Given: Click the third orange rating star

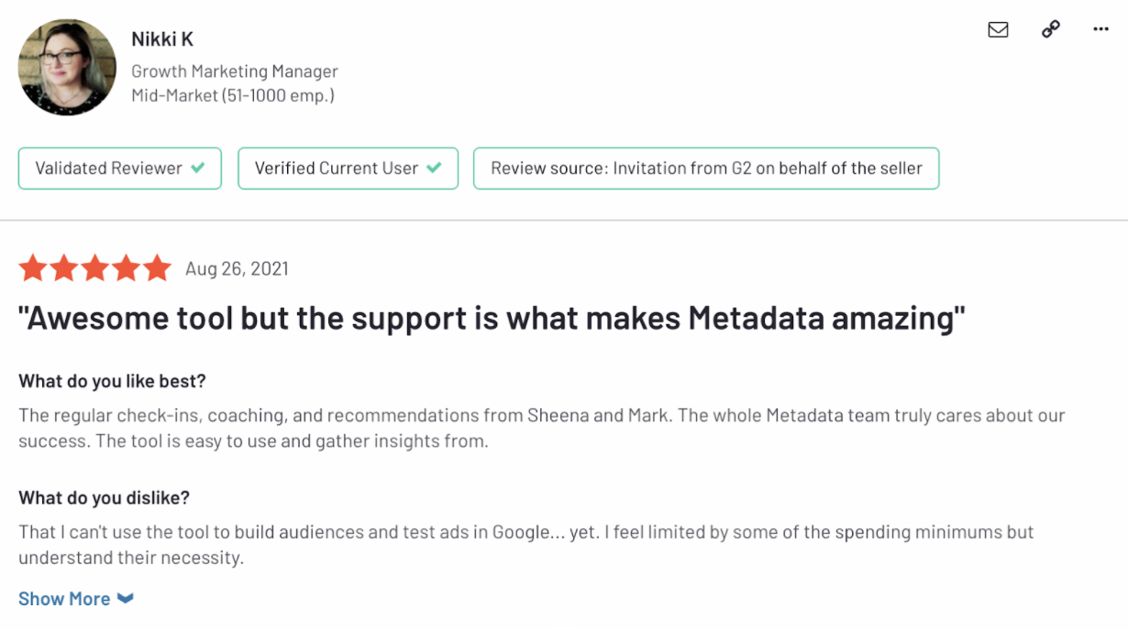Looking at the screenshot, I should pos(95,268).
